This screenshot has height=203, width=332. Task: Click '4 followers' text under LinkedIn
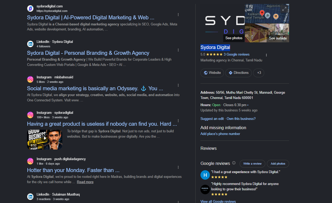coord(43,46)
